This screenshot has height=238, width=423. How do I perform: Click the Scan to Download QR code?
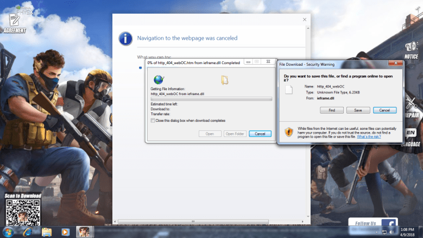pos(23,212)
